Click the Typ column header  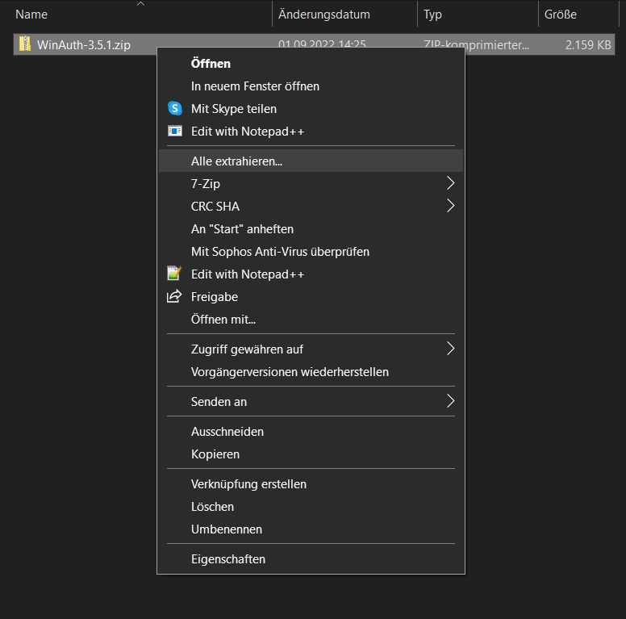point(434,15)
